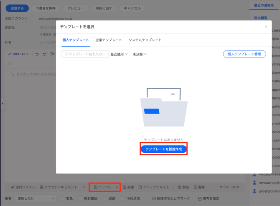The image size is (280, 206).
Task: Click the three-dot block handle icon
Action: (10, 63)
